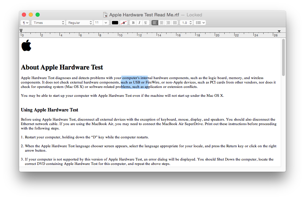Click the Using Apple Hardware Test heading

click(49, 110)
